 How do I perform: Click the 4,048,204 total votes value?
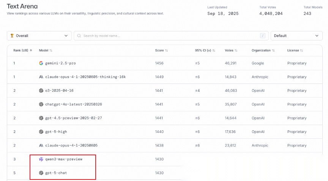point(271,14)
